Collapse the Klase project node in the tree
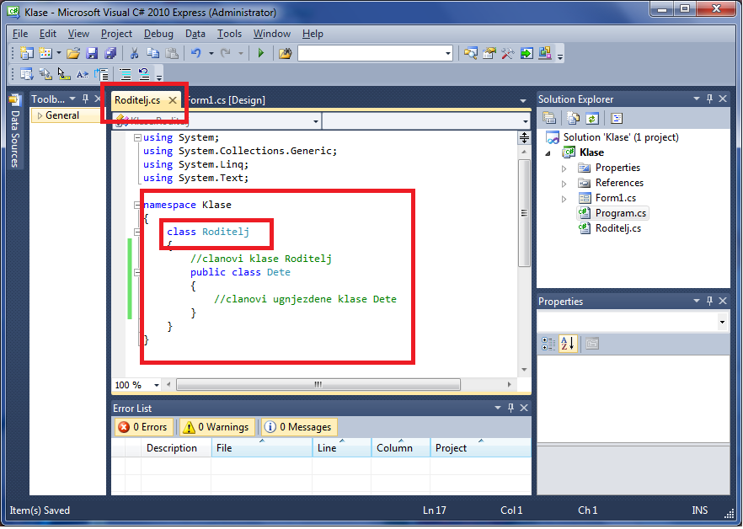This screenshot has height=529, width=743. [548, 153]
